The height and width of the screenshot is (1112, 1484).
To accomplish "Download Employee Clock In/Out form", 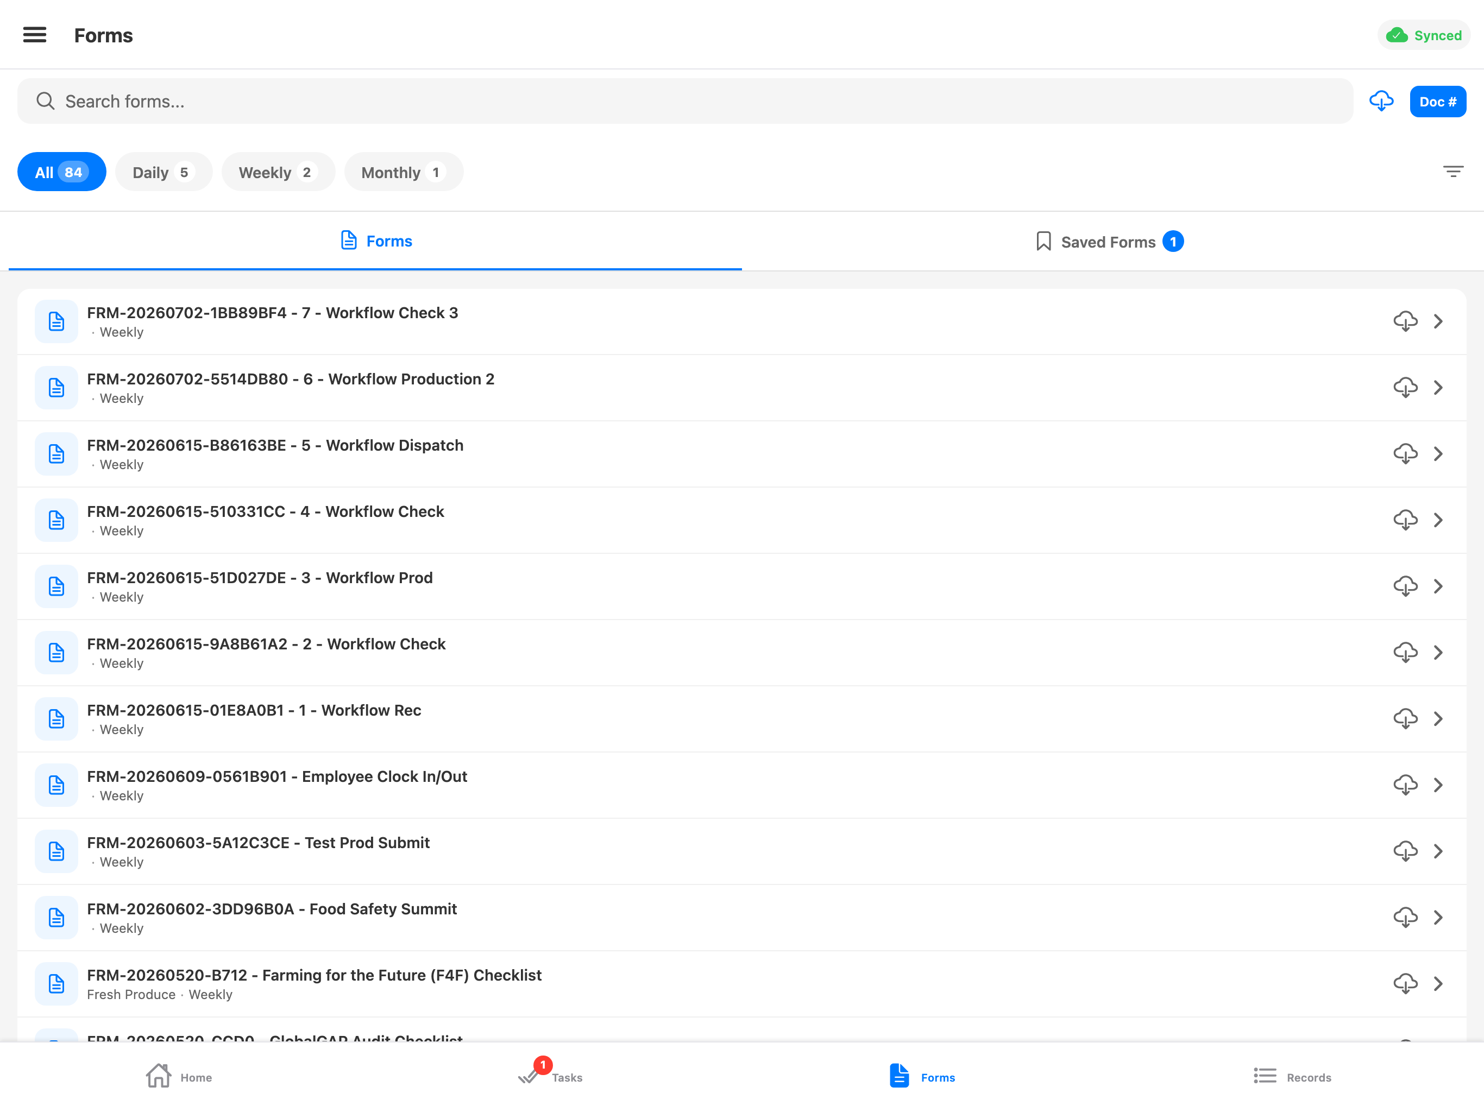I will (x=1405, y=785).
